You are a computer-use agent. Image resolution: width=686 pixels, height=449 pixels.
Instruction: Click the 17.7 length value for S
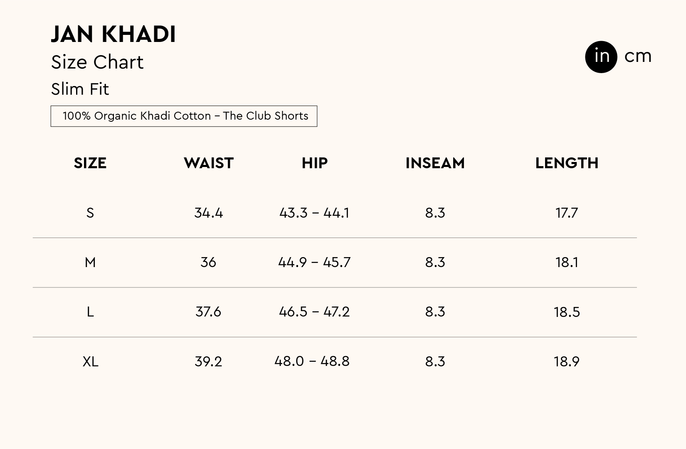click(567, 213)
